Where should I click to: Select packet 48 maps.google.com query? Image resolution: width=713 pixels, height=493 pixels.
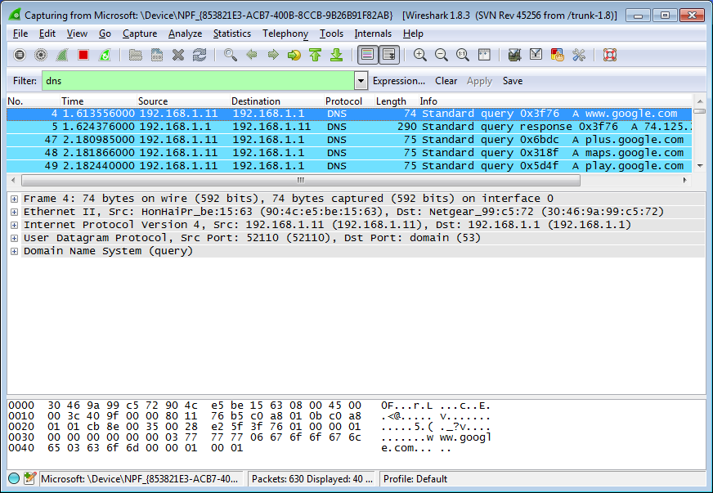(x=349, y=153)
